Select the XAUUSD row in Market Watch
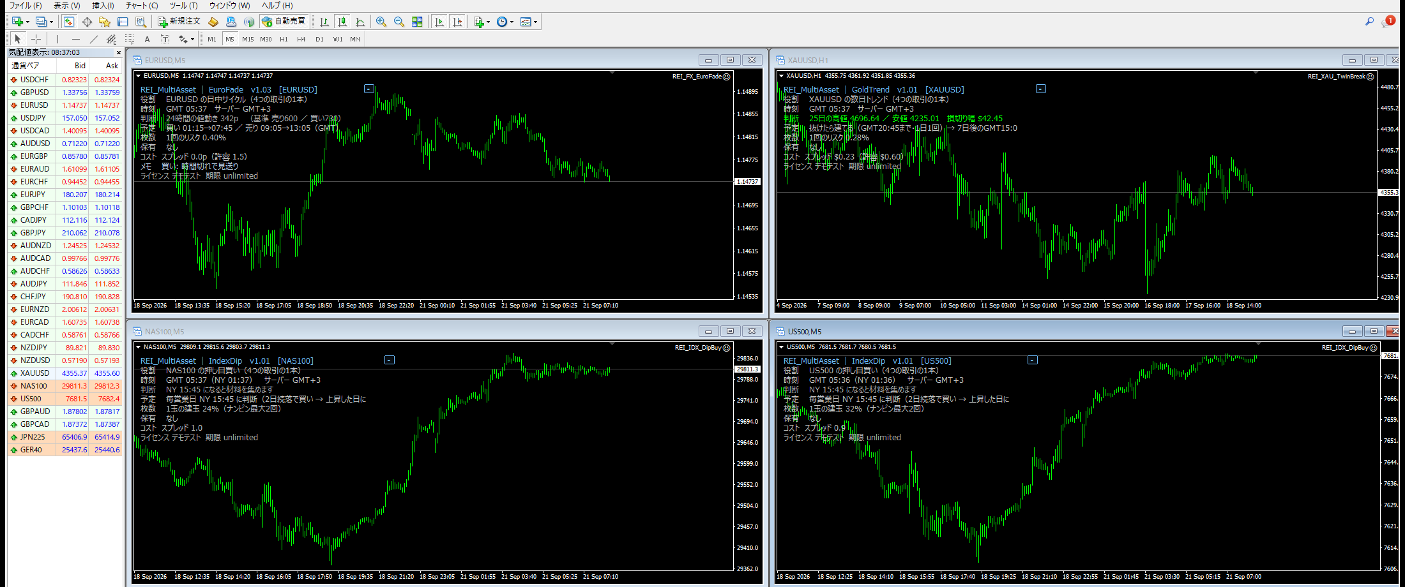 click(65, 373)
